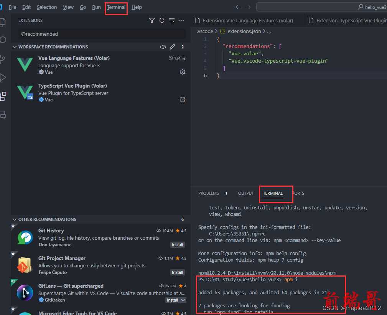Select the Git History extension title

(x=51, y=230)
